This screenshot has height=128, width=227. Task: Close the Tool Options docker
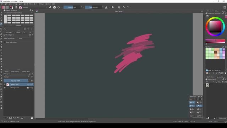pos(33,35)
